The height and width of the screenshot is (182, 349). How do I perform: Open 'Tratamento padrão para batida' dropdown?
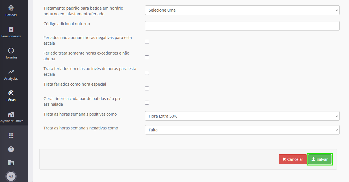click(x=242, y=10)
